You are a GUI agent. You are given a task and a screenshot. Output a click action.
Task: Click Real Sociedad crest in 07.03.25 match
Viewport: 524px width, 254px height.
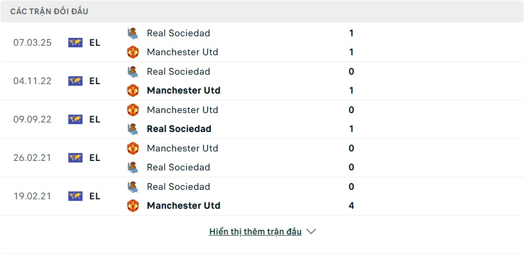pyautogui.click(x=132, y=33)
